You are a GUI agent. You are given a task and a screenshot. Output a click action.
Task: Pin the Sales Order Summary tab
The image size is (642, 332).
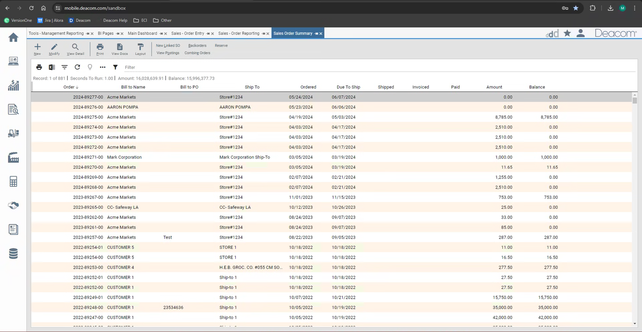point(316,34)
